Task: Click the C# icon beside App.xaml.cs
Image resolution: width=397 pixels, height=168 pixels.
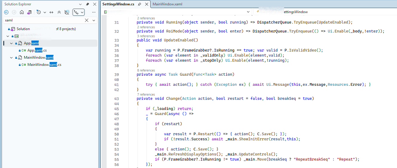Action: point(24,50)
